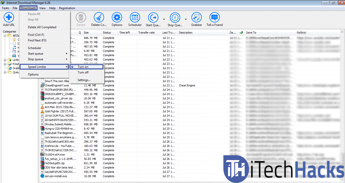Select Turn on for Speed Limiter

(x=83, y=67)
